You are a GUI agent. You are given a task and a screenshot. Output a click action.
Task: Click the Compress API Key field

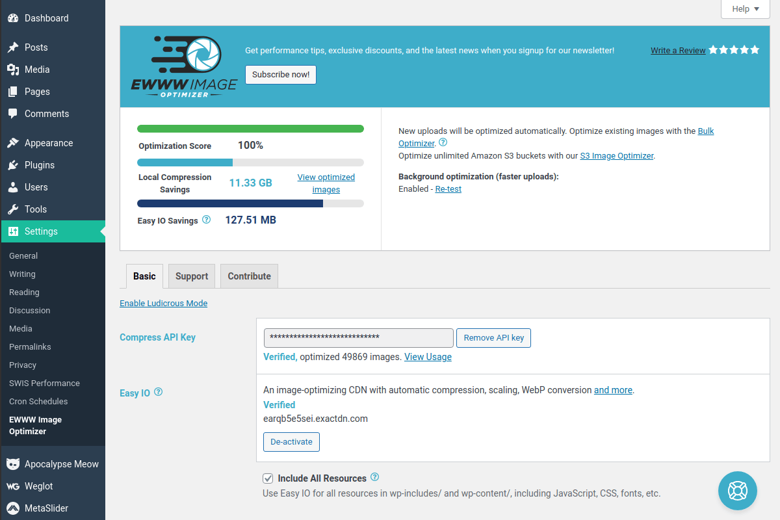358,338
